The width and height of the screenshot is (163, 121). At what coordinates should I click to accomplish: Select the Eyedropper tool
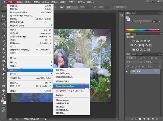tap(4, 36)
